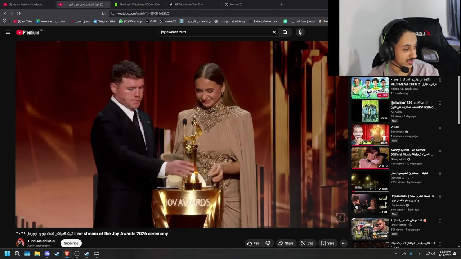This screenshot has height=259, width=461.
Task: Open options menu for UncleHattan video
Action: [x=440, y=221]
